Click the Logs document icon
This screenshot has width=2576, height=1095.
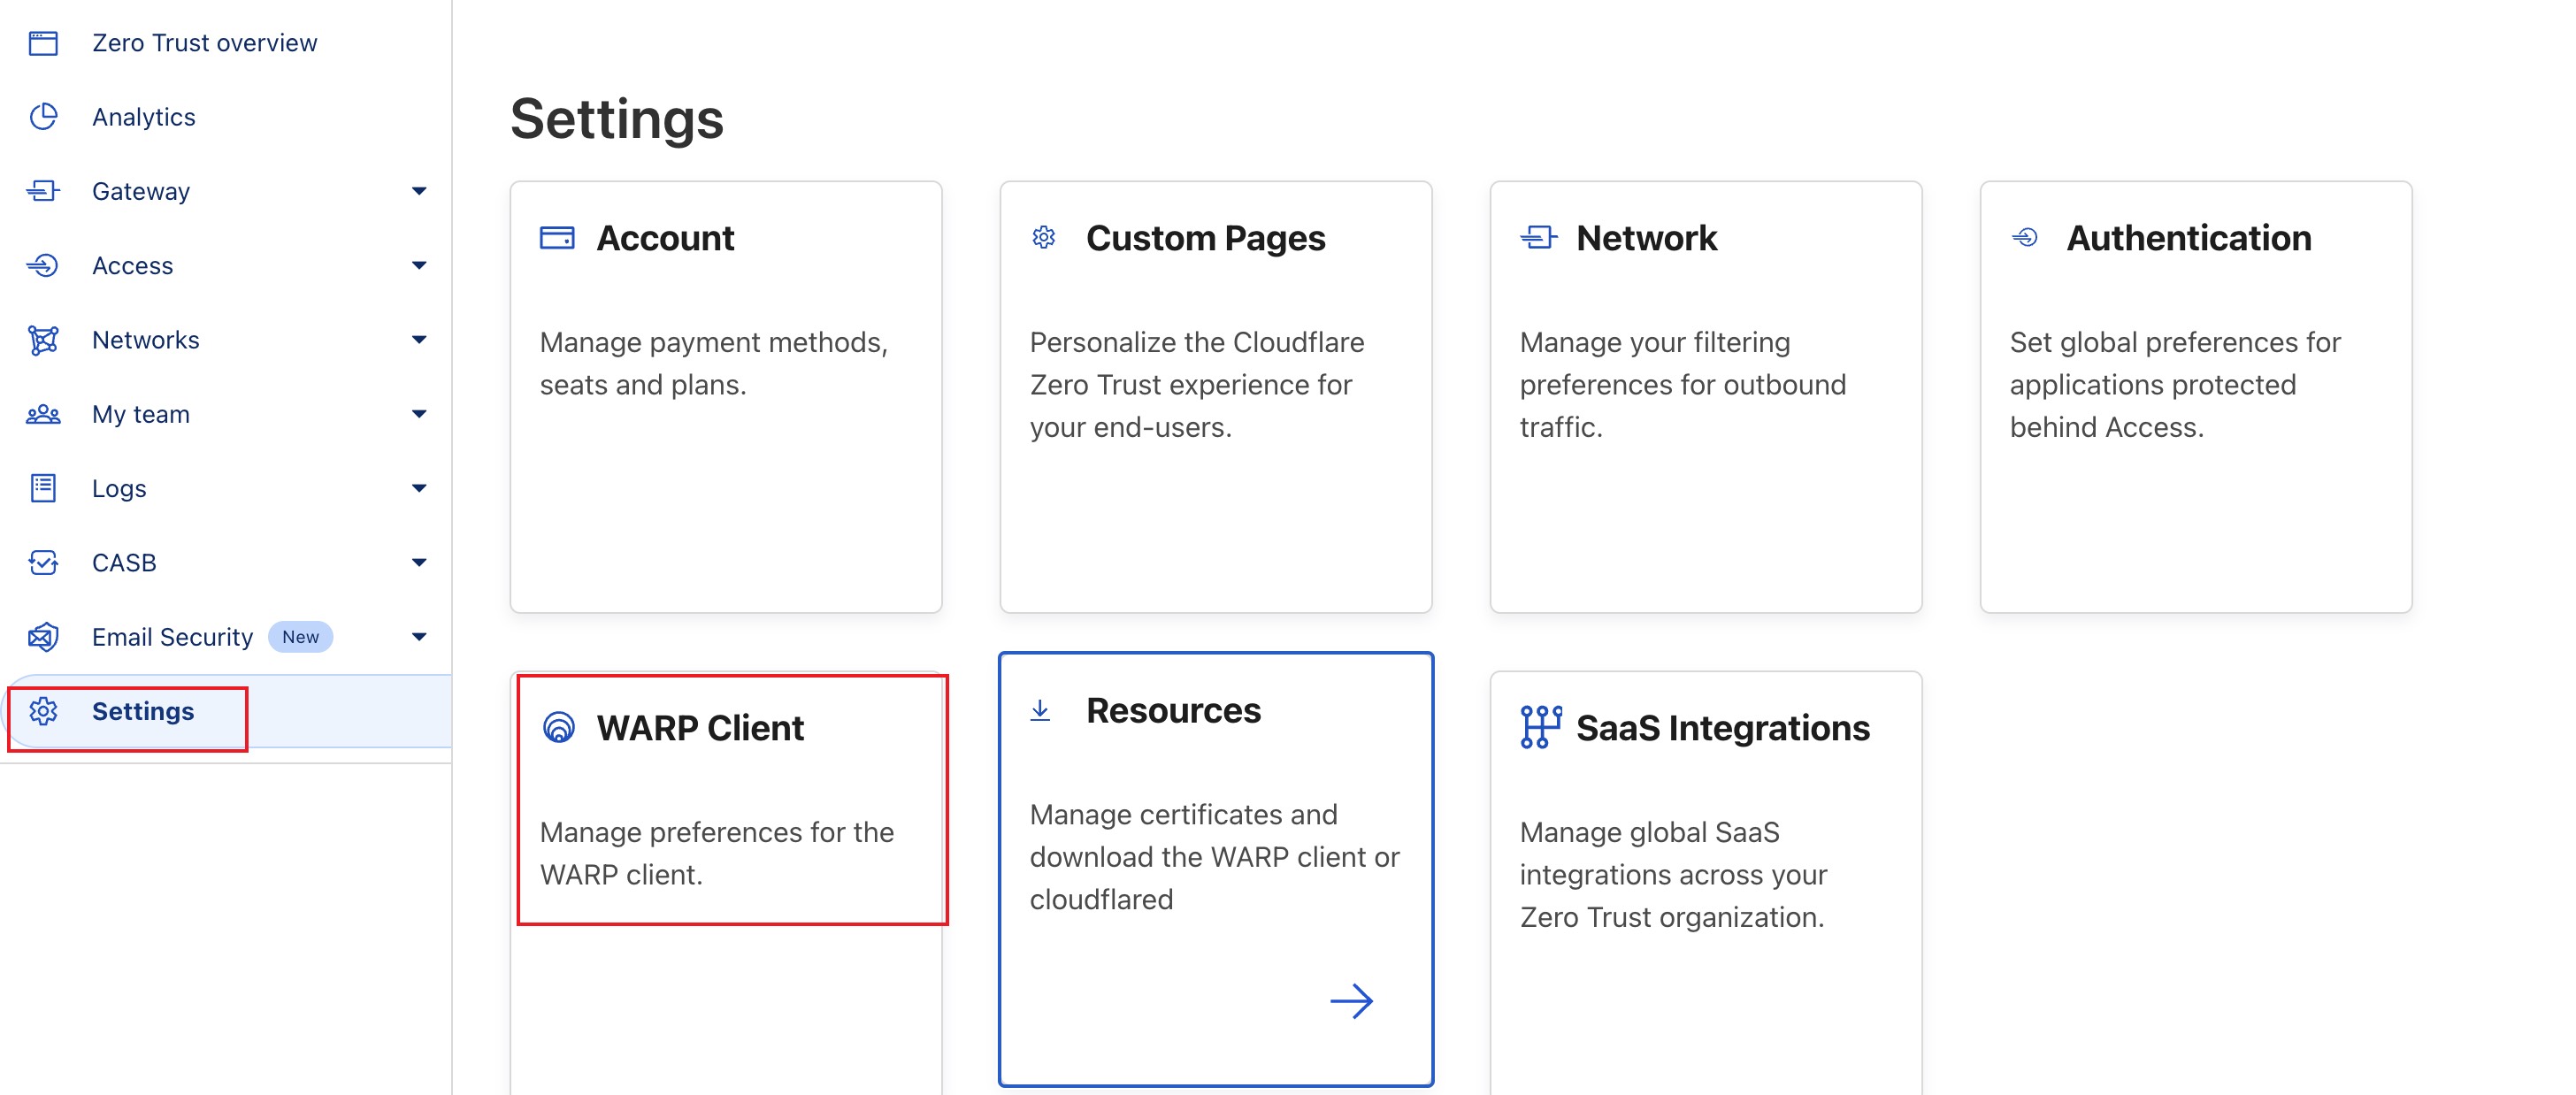pos(43,488)
